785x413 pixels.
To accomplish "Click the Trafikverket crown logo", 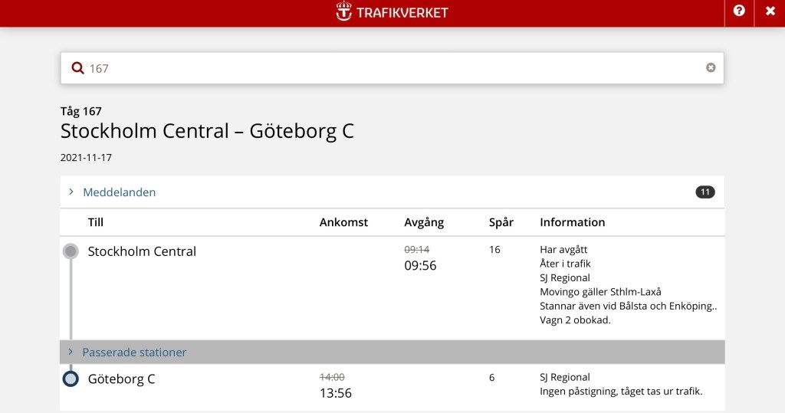I will (x=344, y=12).
